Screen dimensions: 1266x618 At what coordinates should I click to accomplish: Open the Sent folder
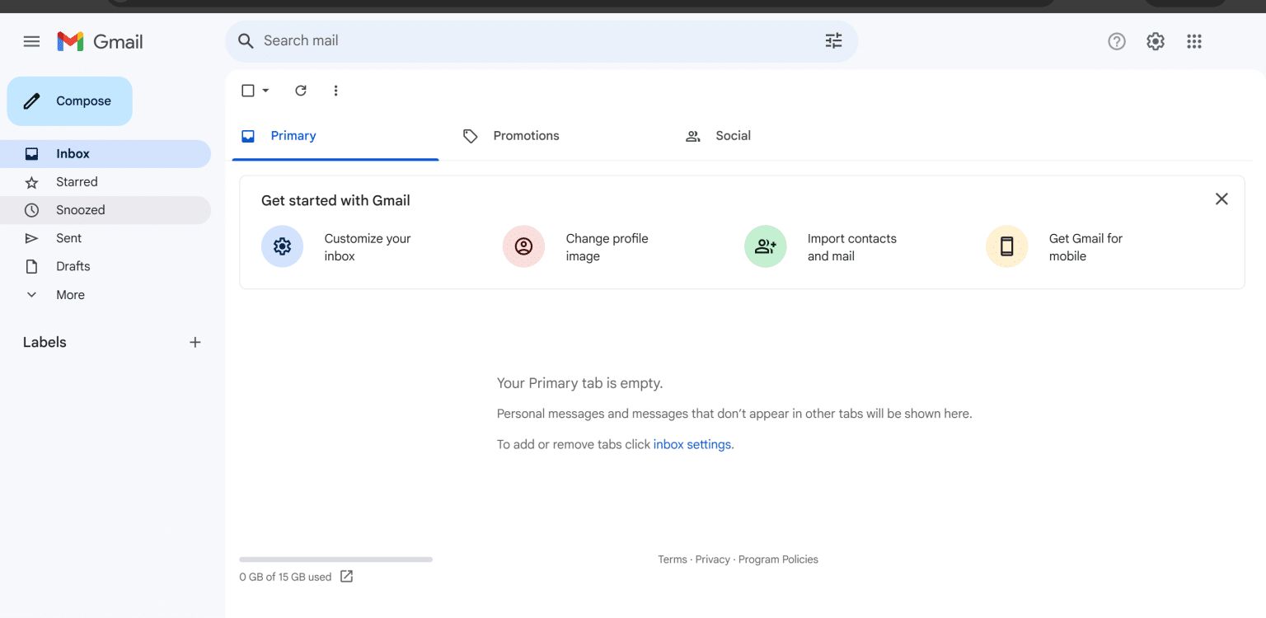105,238
